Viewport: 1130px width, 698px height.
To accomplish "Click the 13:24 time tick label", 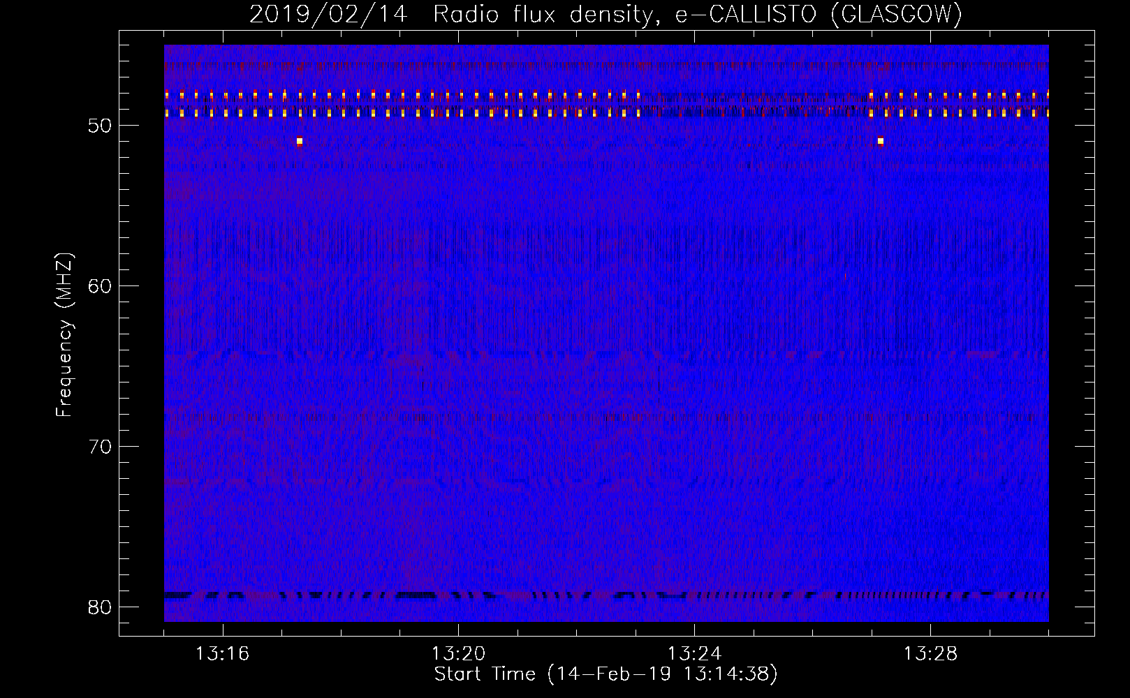I will click(694, 654).
